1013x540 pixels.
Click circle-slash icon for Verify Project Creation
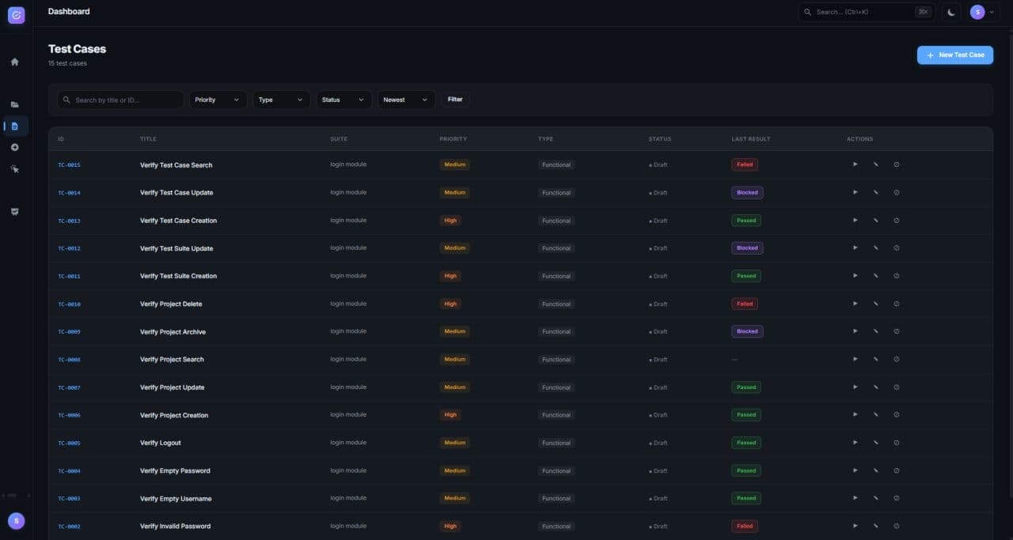coord(897,414)
